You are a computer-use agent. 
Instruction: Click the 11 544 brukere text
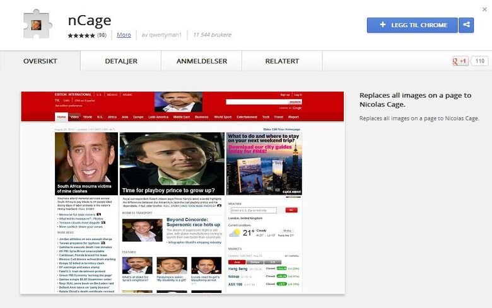pos(212,35)
